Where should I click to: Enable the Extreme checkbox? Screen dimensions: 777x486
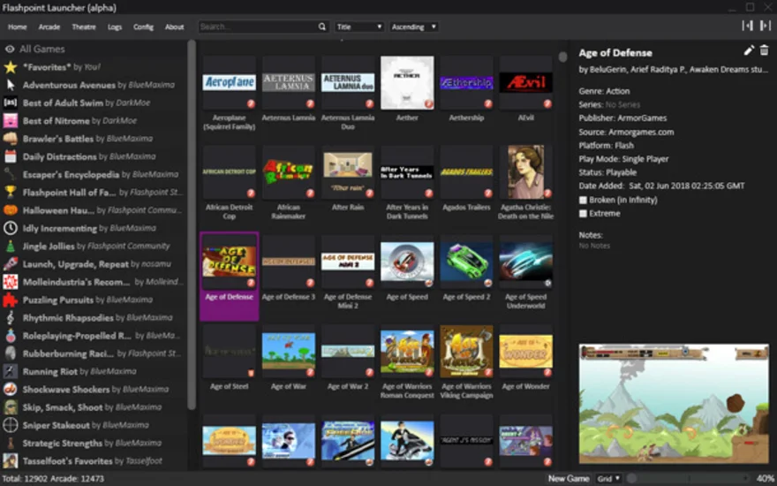point(584,214)
